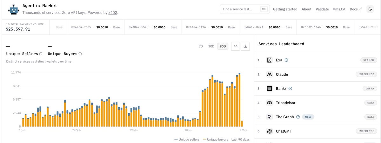Screen dimensions: 381x143
Task: Open the llms.txt link
Action: click(x=339, y=9)
